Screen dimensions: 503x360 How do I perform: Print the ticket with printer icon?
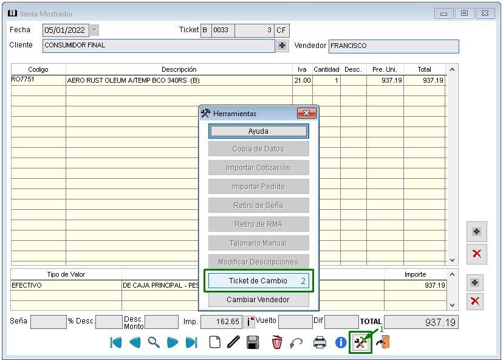click(320, 342)
